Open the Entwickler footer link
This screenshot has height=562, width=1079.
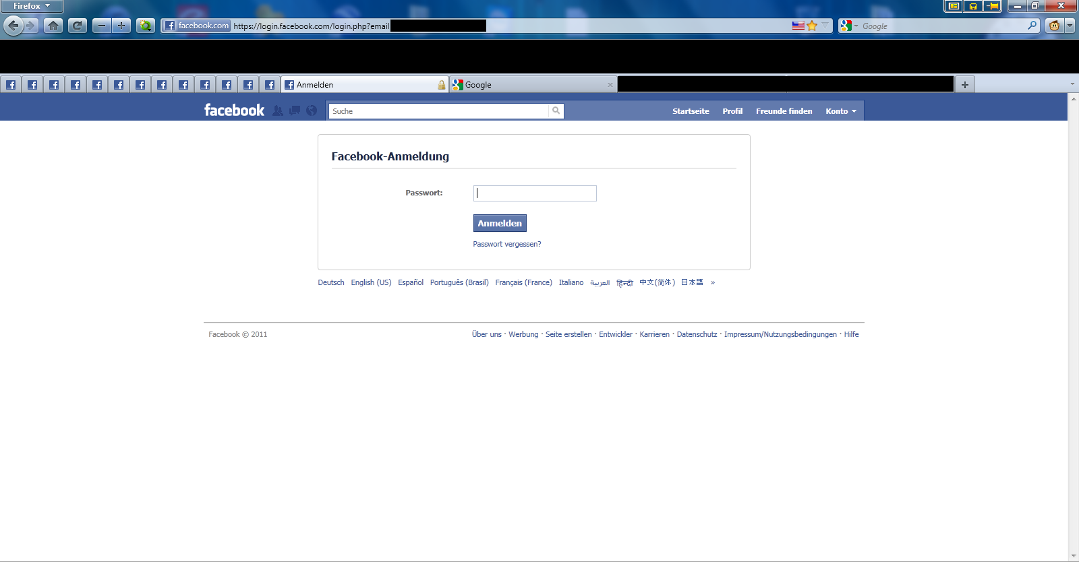(616, 334)
